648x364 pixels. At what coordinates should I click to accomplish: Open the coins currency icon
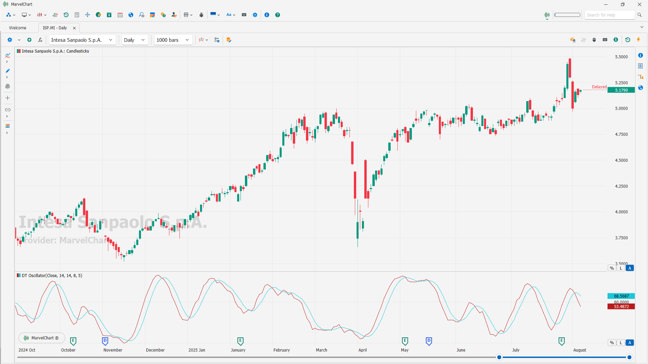(163, 15)
